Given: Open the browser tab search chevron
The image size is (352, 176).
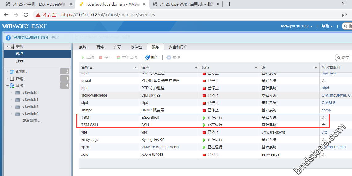Looking at the screenshot, I should [x=344, y=3].
